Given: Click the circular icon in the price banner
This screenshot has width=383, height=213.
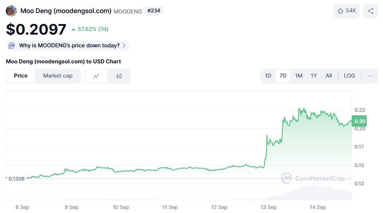Looking at the screenshot, I should tap(11, 46).
